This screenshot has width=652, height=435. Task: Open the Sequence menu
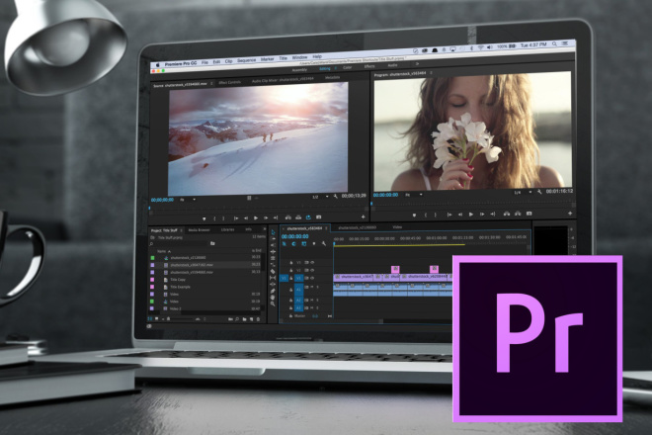point(247,60)
